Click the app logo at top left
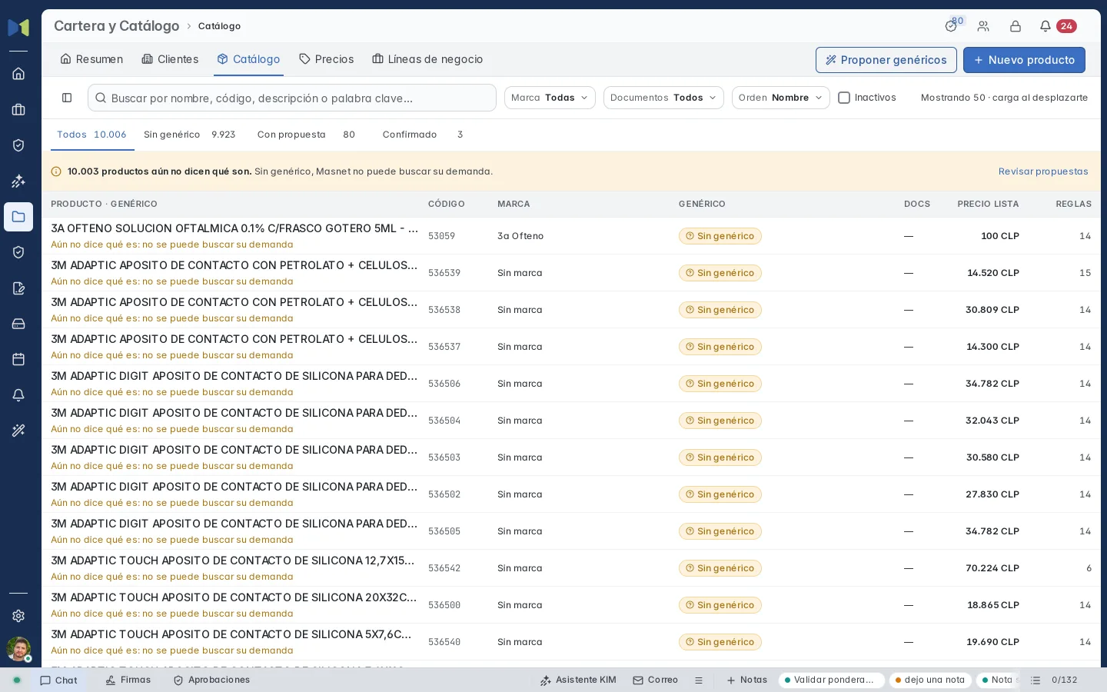This screenshot has height=692, width=1107. tap(18, 28)
